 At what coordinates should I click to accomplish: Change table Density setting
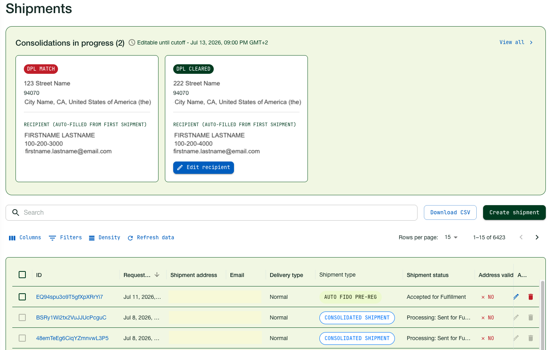104,238
